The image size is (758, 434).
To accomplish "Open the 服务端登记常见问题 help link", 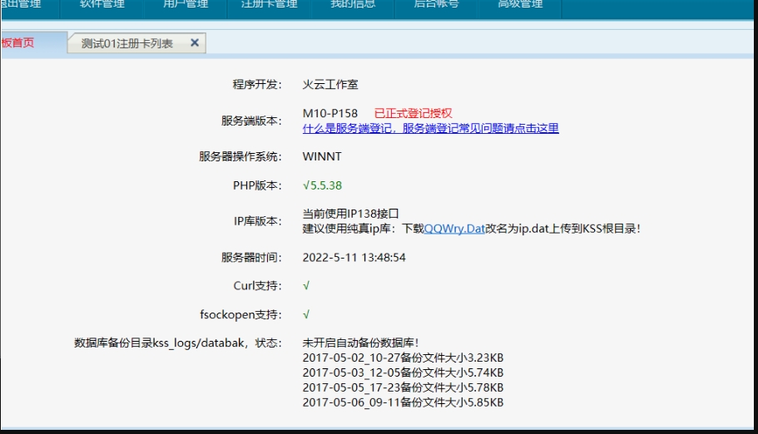I will [x=431, y=129].
